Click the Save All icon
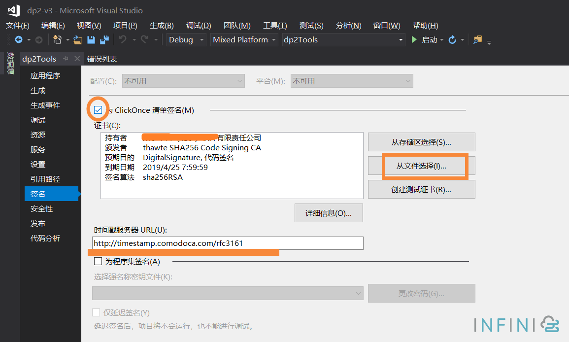569x342 pixels. [103, 40]
